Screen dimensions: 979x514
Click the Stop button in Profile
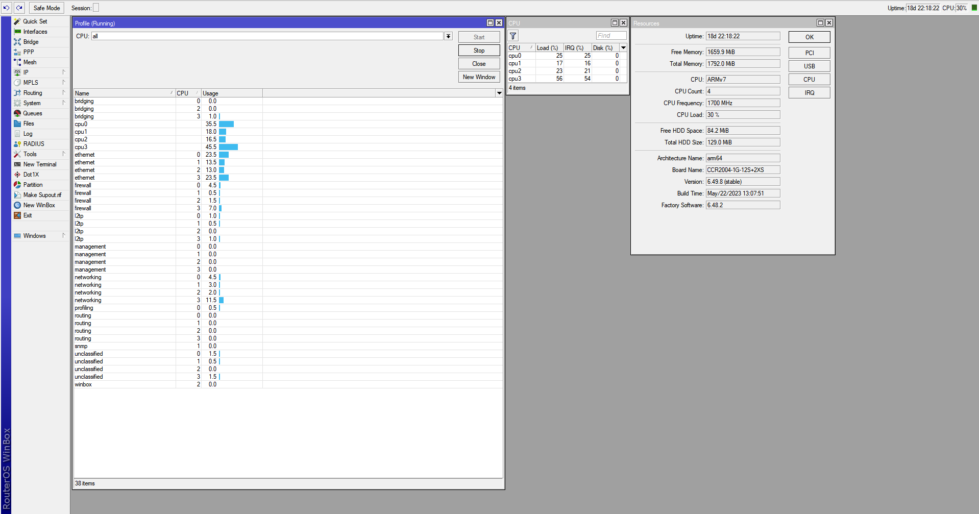(x=479, y=51)
